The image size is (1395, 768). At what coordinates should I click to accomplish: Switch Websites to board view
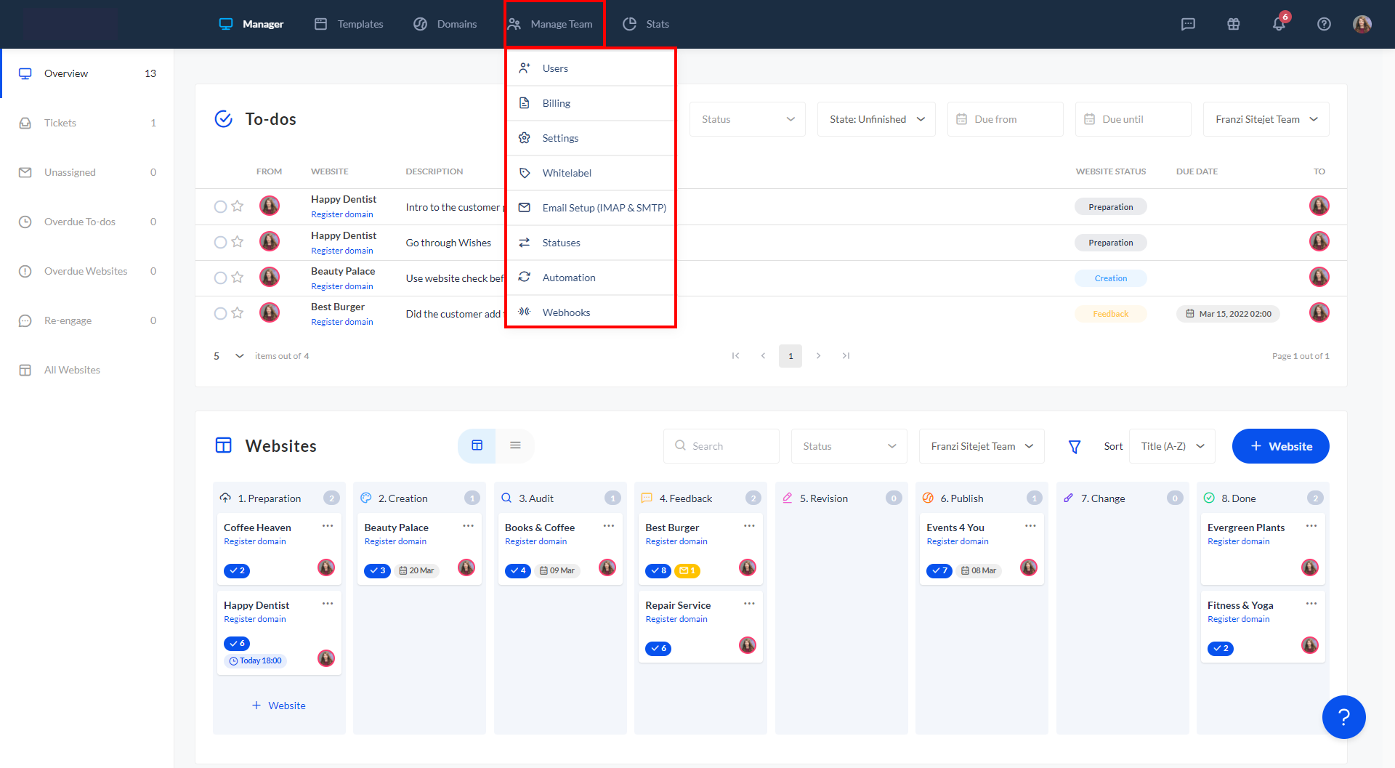[x=477, y=445]
